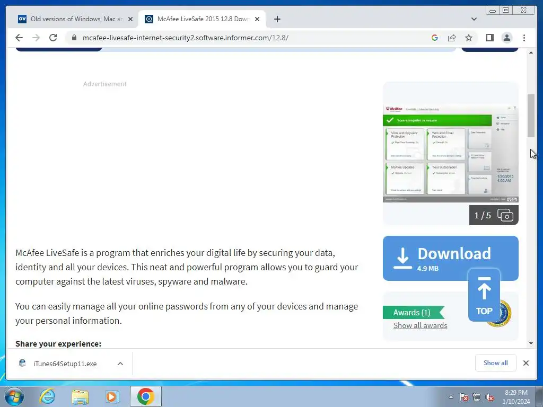Viewport: 543px width, 407px height.
Task: Show hidden system tray icons
Action: pyautogui.click(x=451, y=397)
